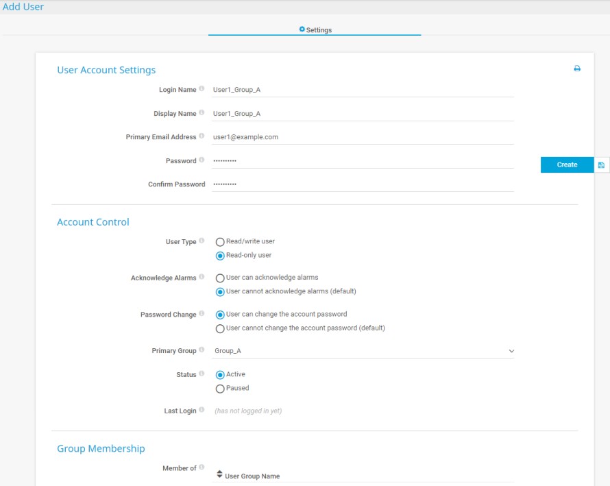Focus the Primary Email Address field
Screen dimensions: 610x486
click(363, 137)
